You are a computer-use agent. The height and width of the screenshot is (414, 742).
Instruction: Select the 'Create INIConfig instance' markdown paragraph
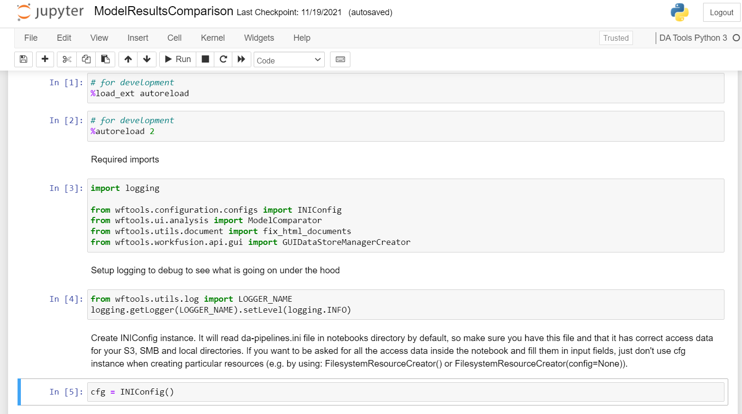[x=402, y=351]
